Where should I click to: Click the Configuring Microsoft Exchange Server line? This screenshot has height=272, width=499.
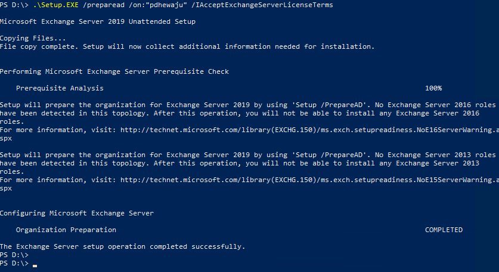[77, 213]
